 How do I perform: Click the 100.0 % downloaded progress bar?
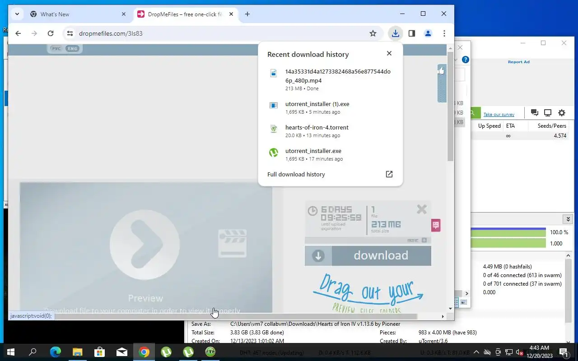[x=508, y=232]
